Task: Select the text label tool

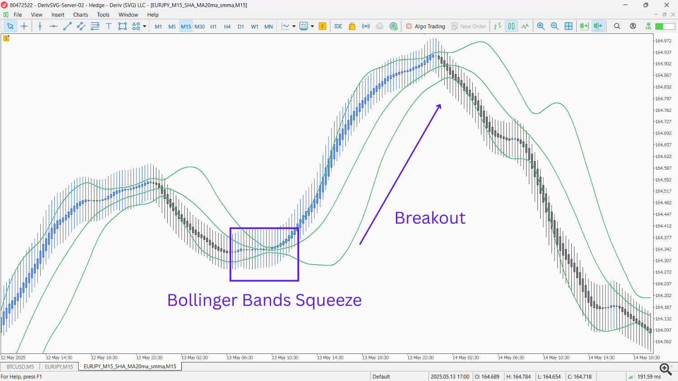Action: tap(108, 26)
